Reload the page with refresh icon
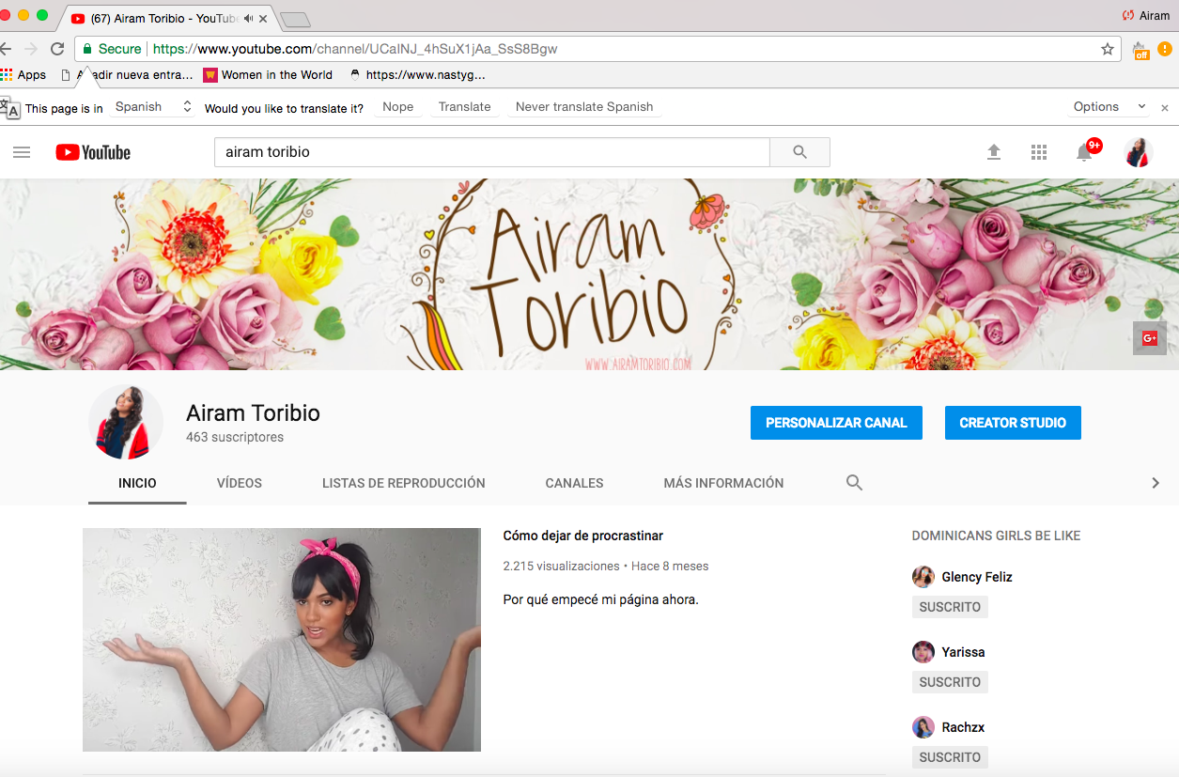 [x=58, y=49]
